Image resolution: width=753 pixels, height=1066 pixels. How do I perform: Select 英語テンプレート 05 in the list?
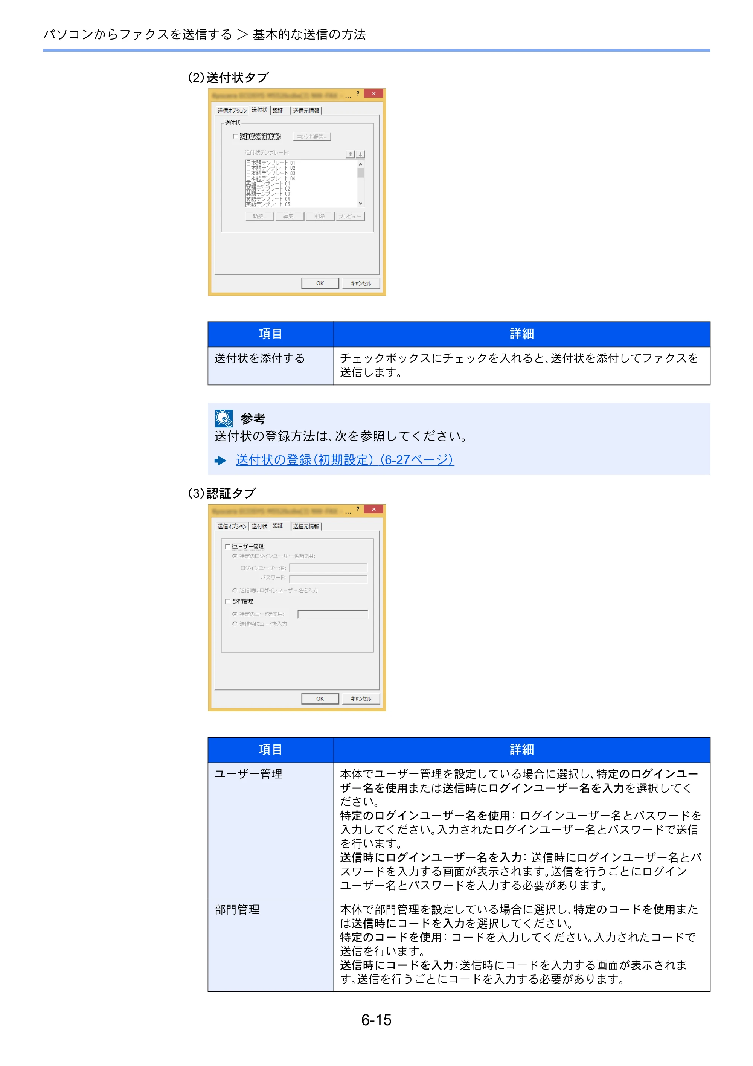click(x=268, y=204)
